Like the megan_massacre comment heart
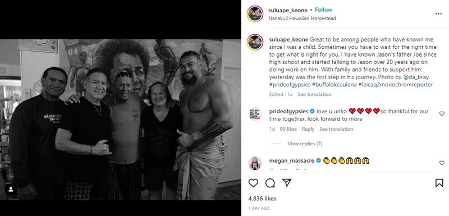The image size is (449, 216). (442, 163)
